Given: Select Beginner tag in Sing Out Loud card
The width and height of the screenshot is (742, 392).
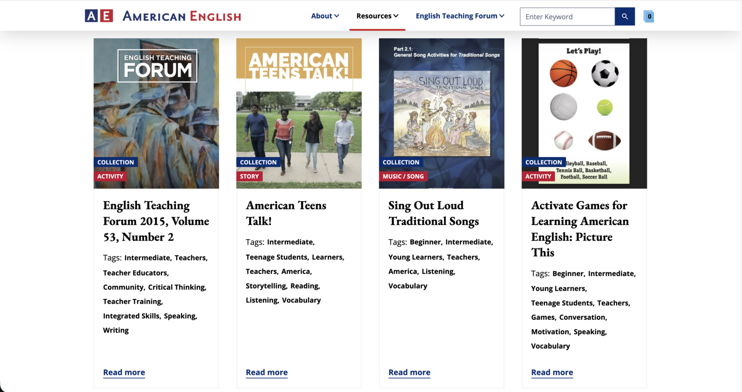Looking at the screenshot, I should coord(425,242).
